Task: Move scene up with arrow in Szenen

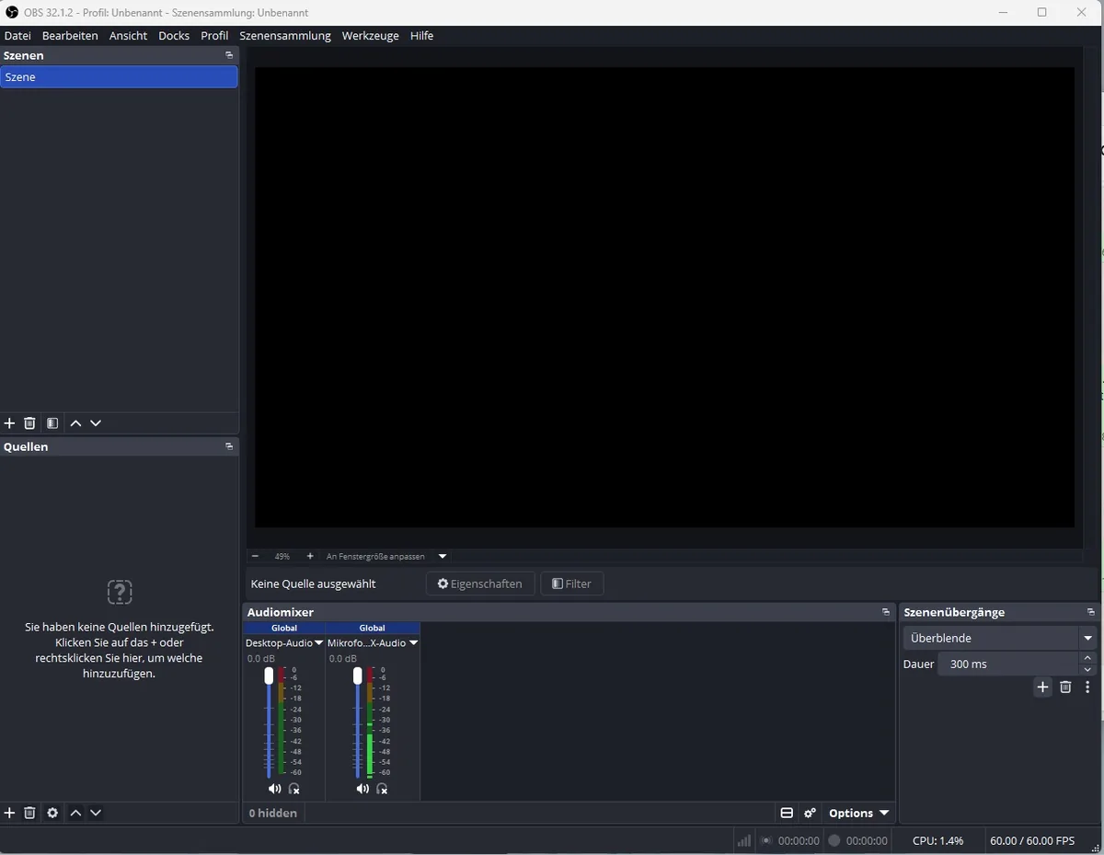Action: click(x=75, y=423)
